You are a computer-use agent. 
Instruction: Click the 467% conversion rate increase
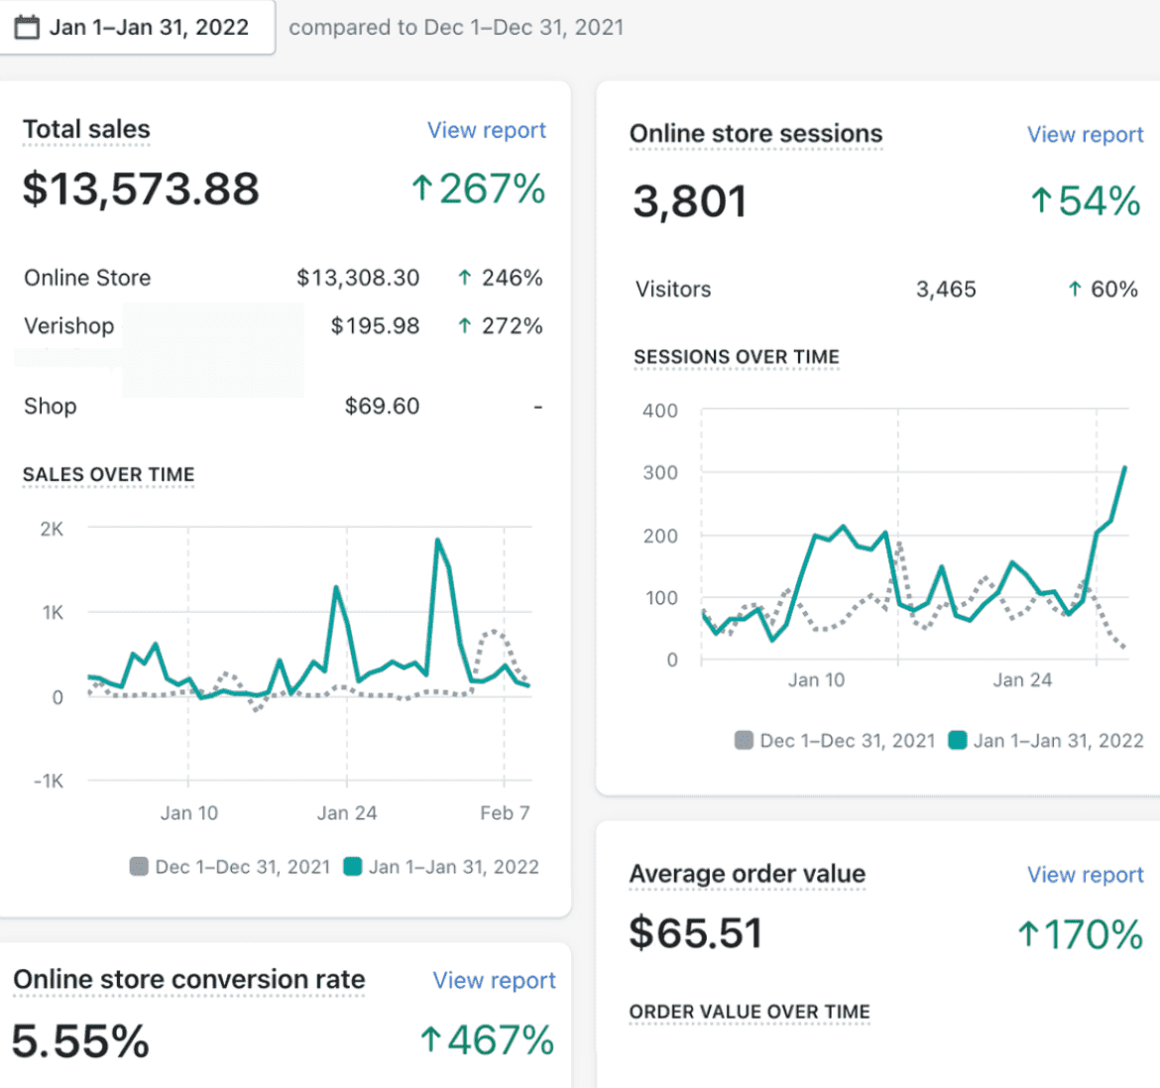(487, 1039)
